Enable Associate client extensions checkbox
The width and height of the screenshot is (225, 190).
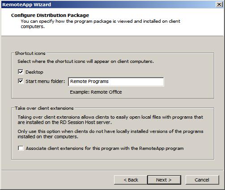21,148
